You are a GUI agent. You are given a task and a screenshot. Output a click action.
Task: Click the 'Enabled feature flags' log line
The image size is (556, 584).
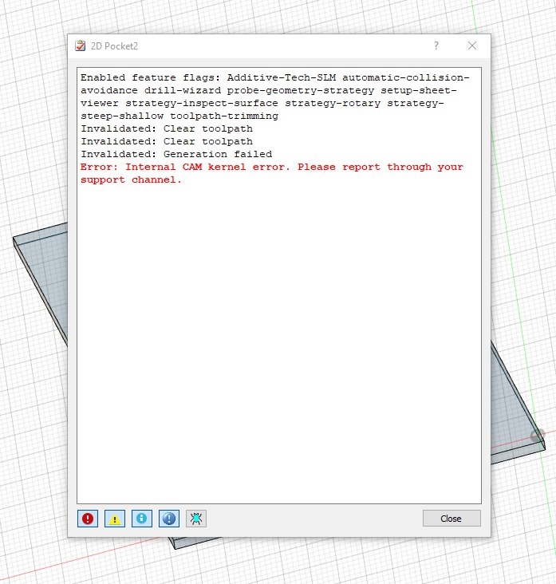275,77
